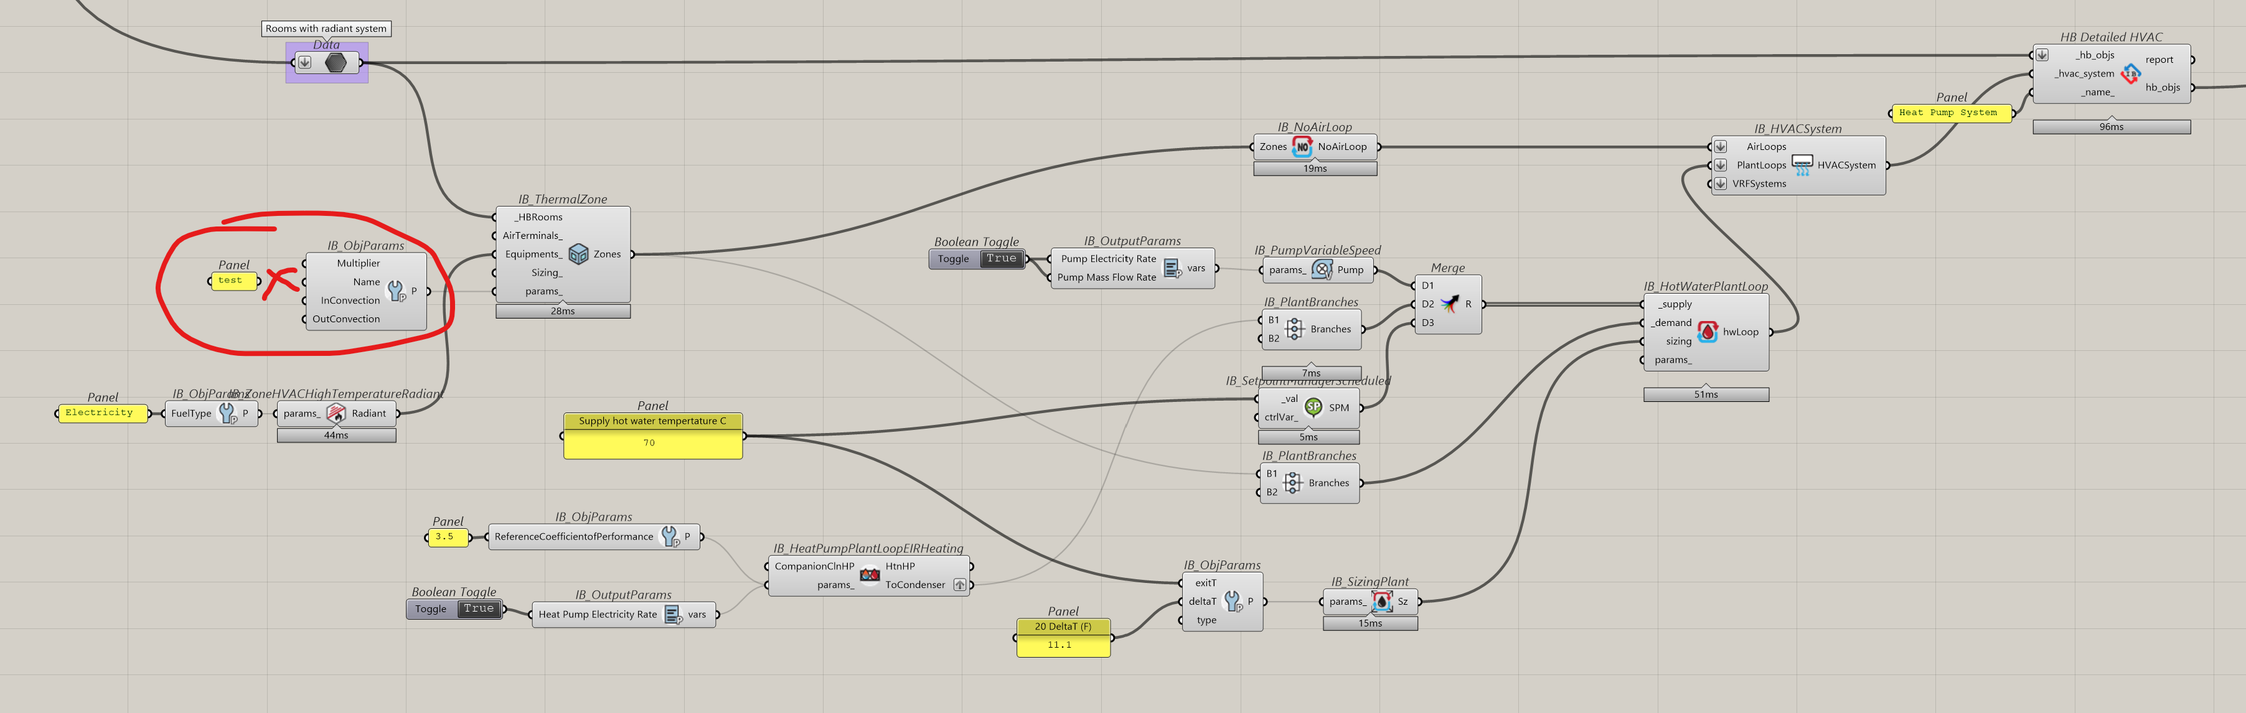
Task: Click the CompanionClnHP input label
Action: point(814,566)
